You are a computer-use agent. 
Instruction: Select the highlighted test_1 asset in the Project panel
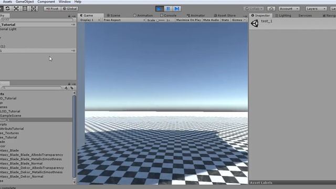pyautogui.click(x=36, y=120)
